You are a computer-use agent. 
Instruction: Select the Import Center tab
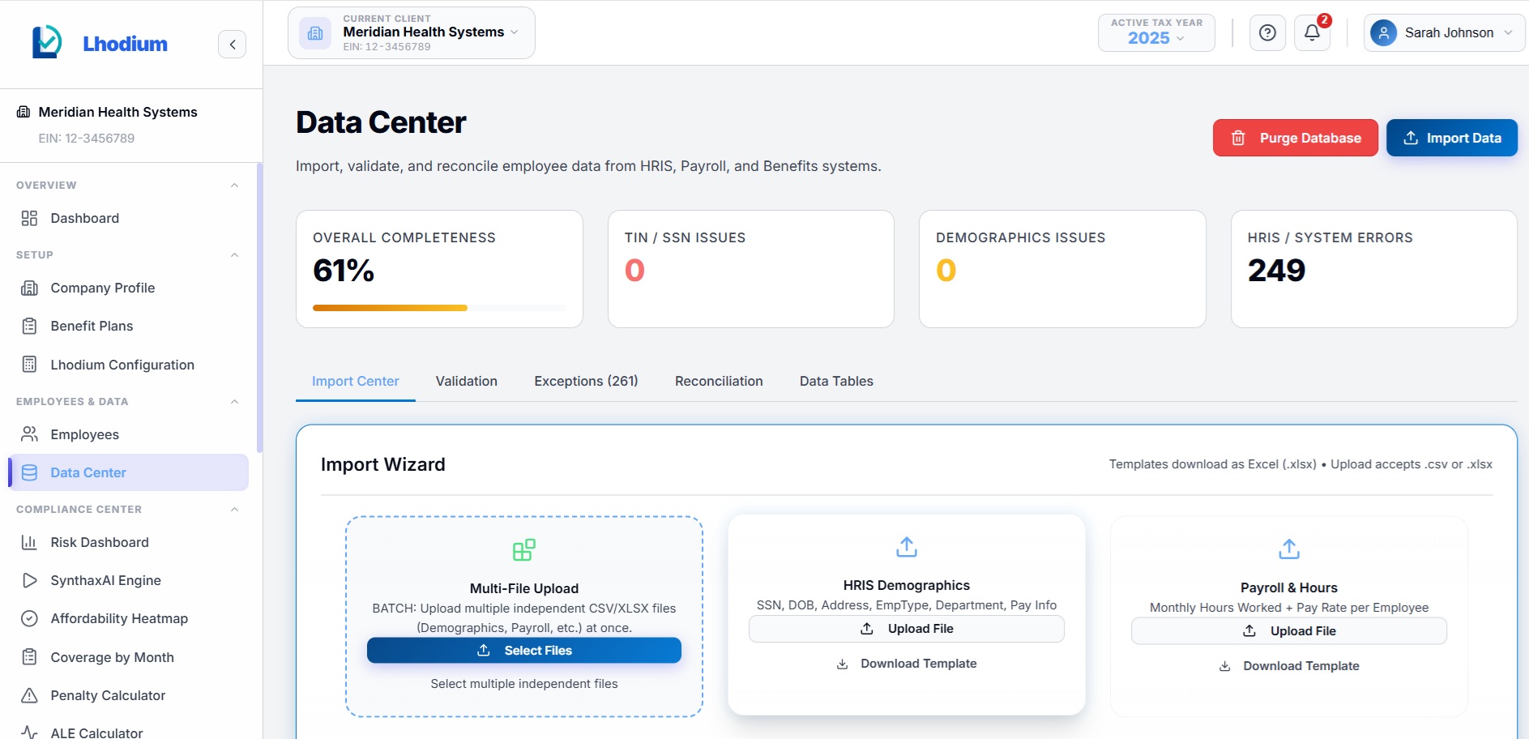click(x=356, y=381)
